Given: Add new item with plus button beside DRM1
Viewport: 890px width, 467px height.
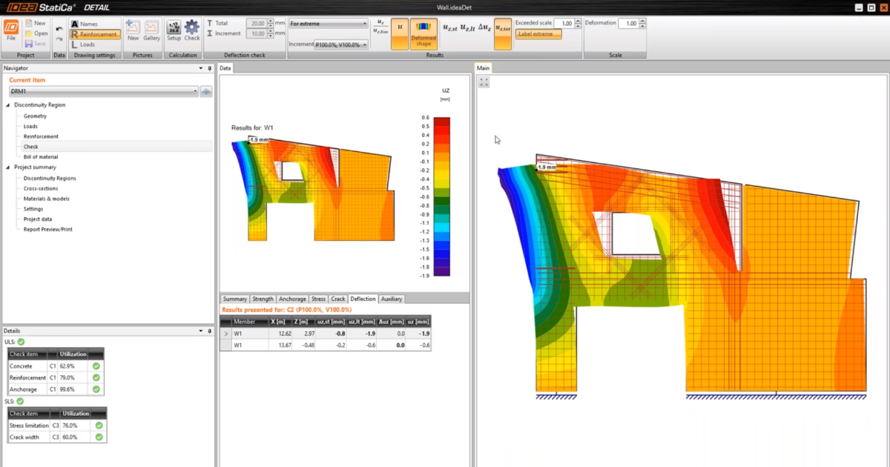Looking at the screenshot, I should [x=206, y=91].
